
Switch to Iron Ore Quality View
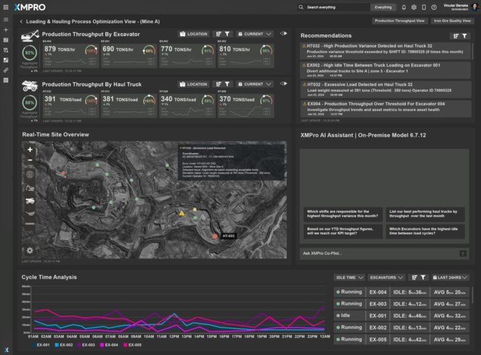(452, 21)
